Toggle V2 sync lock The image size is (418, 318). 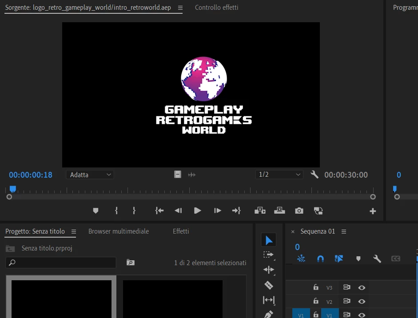[346, 301]
